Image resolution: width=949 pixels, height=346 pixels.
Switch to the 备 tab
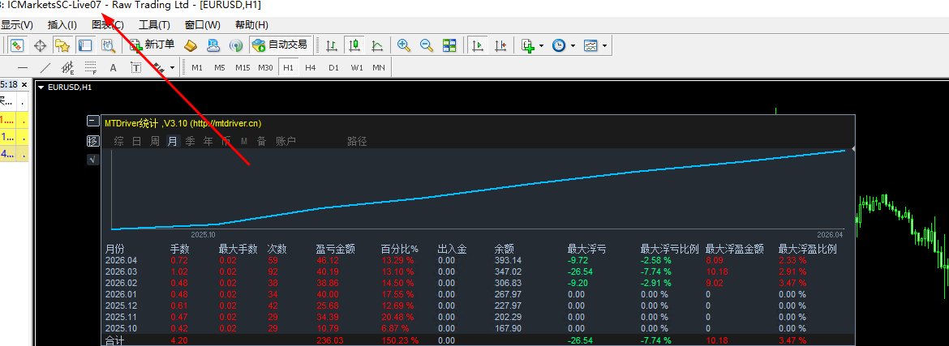(261, 142)
